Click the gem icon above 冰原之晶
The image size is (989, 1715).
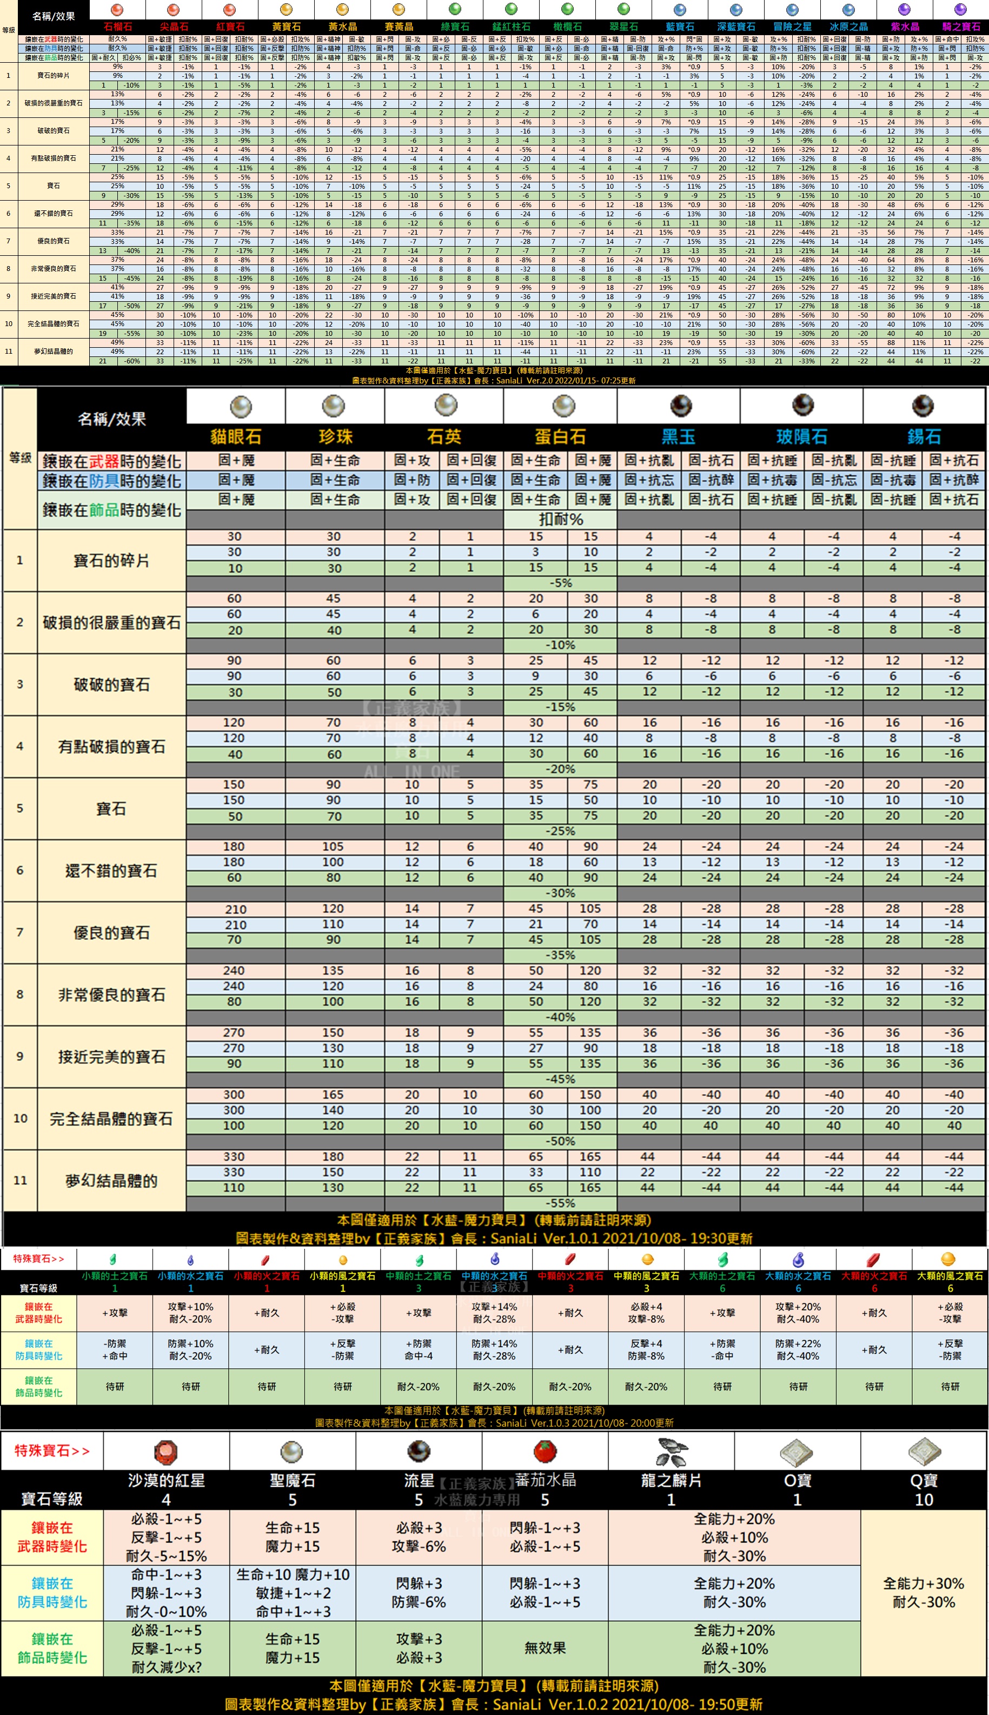click(x=848, y=10)
